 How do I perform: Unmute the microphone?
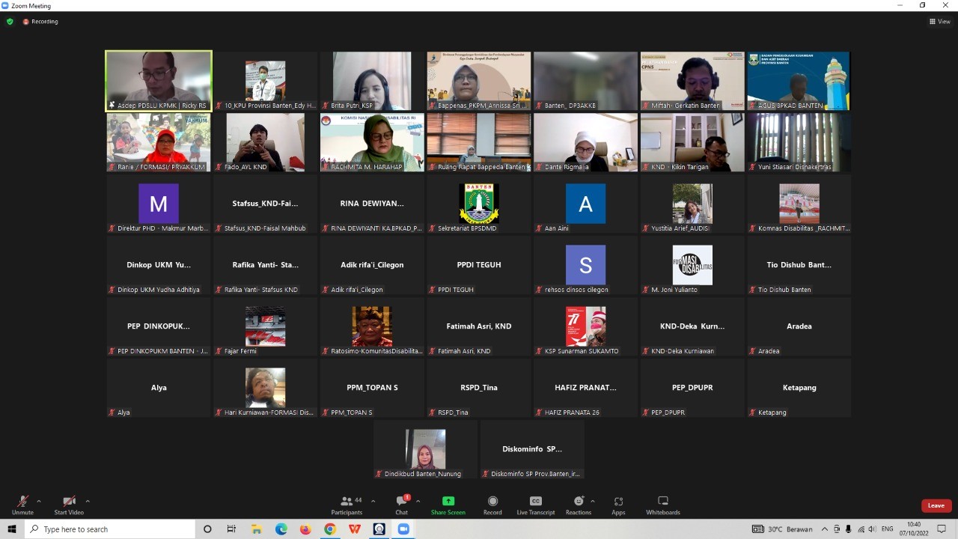point(22,505)
